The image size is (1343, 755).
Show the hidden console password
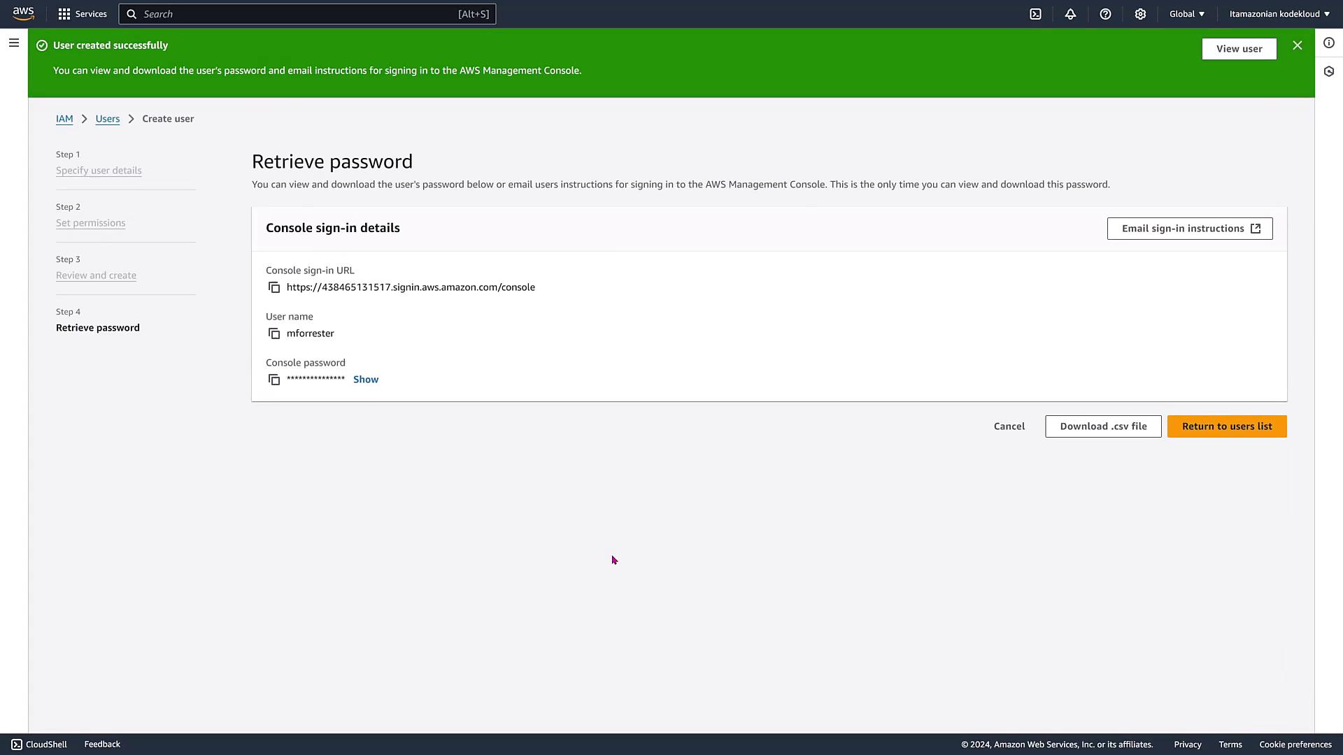coord(366,380)
